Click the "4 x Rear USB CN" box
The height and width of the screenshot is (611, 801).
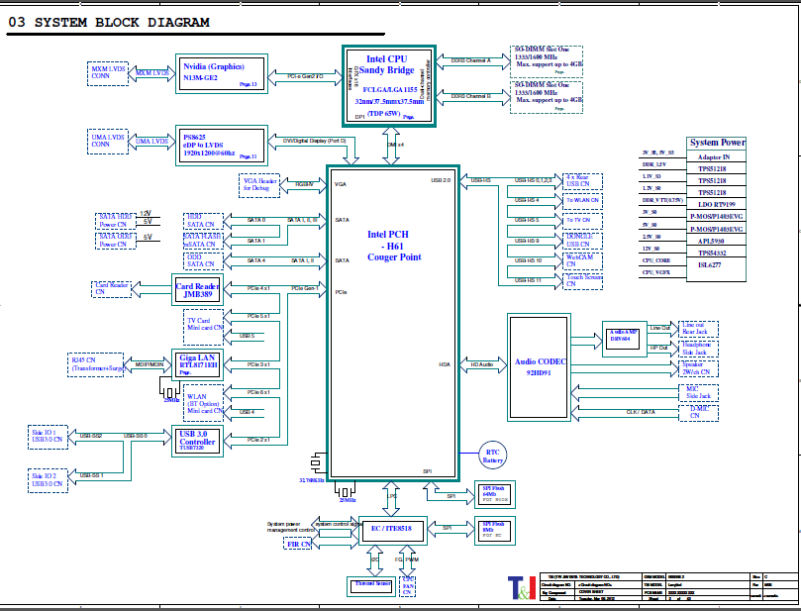[x=582, y=181]
